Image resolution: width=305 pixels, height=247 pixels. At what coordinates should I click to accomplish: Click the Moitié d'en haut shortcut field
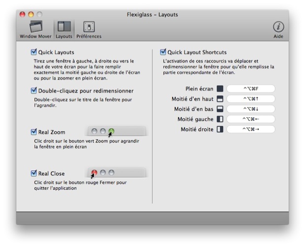click(251, 99)
